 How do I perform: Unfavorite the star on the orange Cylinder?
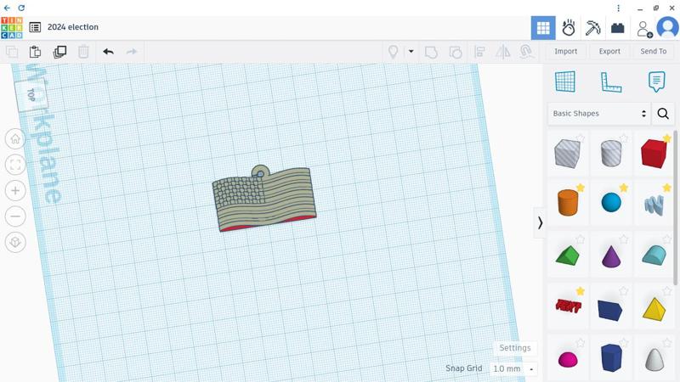tap(581, 188)
